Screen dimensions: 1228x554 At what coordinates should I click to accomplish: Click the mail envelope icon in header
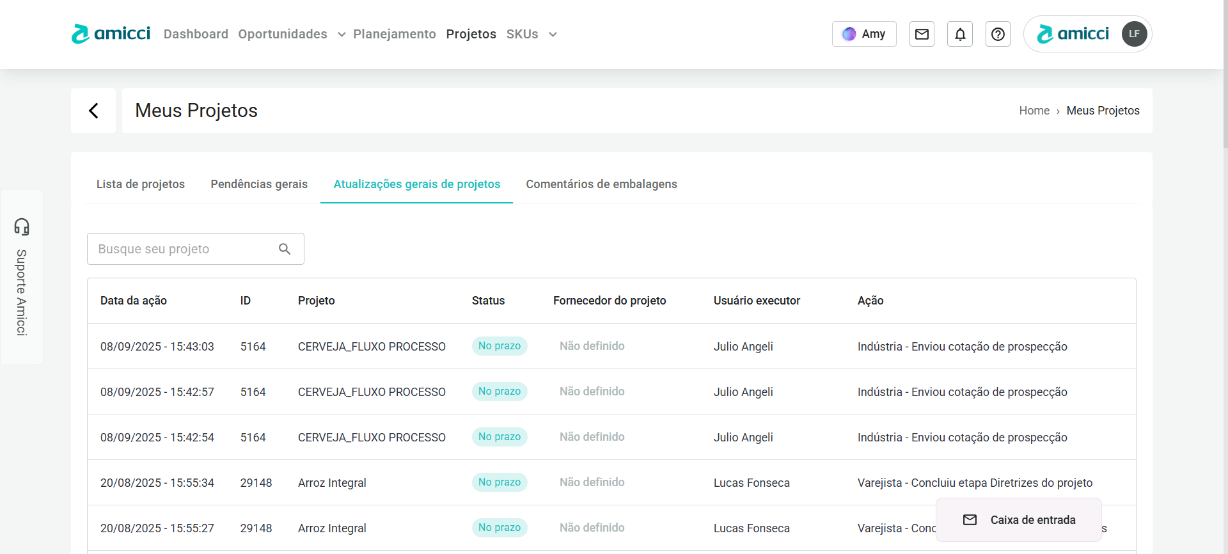[x=922, y=34]
